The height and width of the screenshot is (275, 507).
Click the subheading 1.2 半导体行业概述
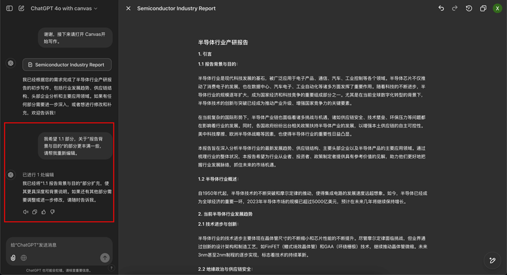[x=218, y=179]
